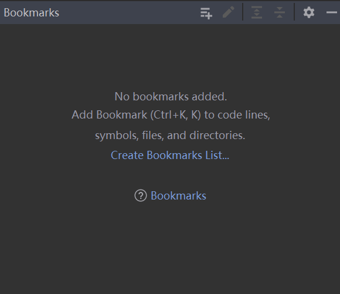The height and width of the screenshot is (294, 340).
Task: Click the Expand All icon
Action: [x=257, y=12]
